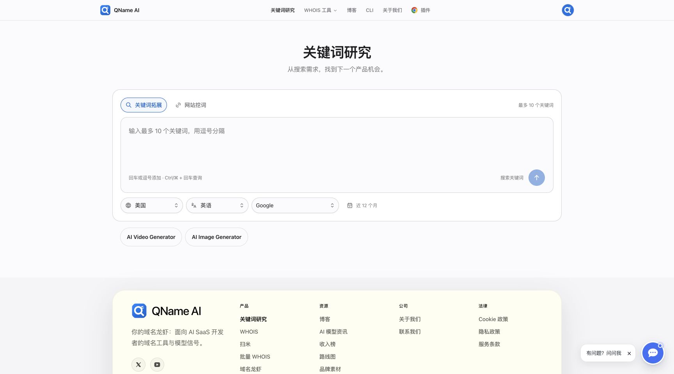
Task: Open 关于我们 in the top navigation
Action: tap(392, 10)
